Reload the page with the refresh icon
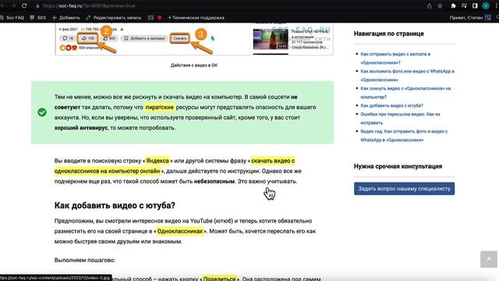 pyautogui.click(x=24, y=5)
